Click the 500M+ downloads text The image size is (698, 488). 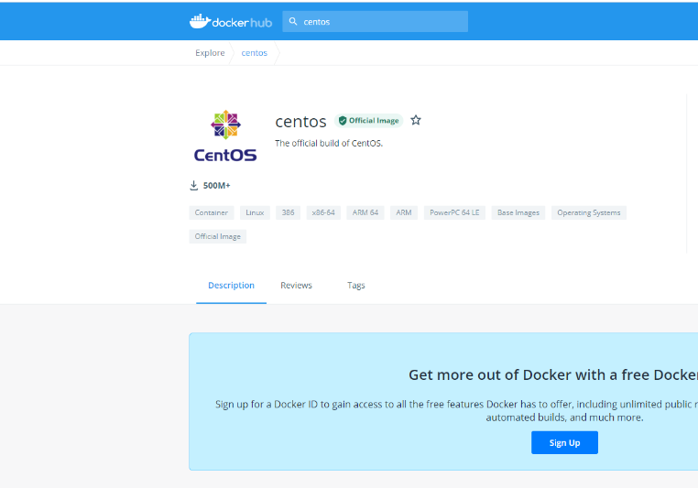[217, 186]
